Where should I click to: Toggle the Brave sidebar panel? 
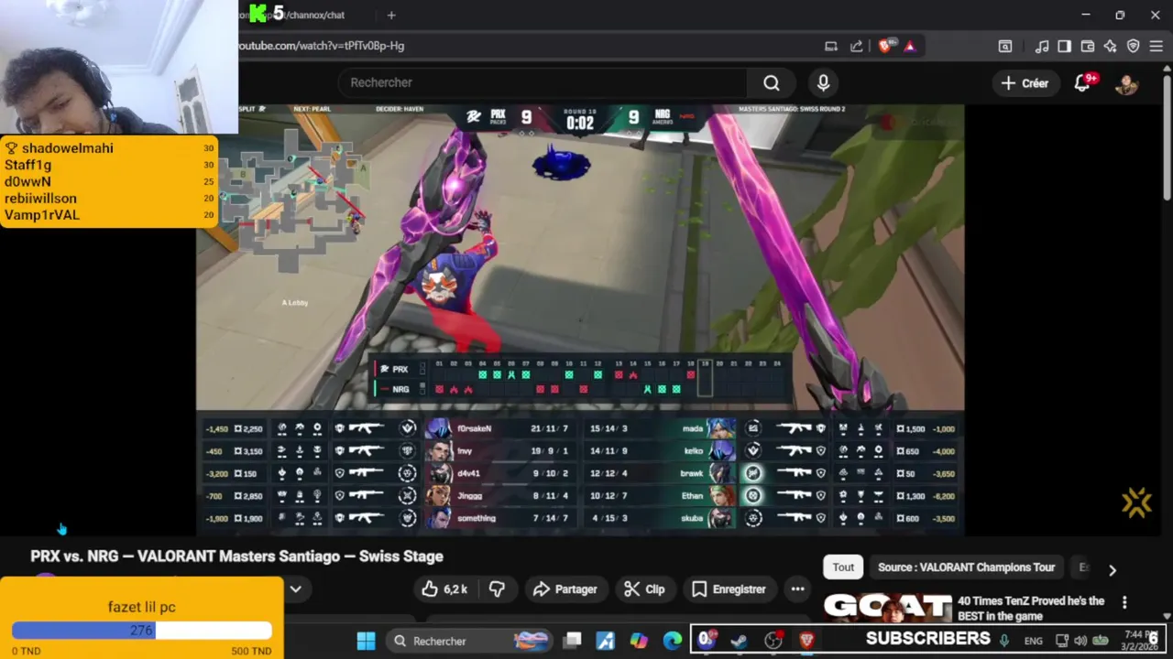point(1065,46)
